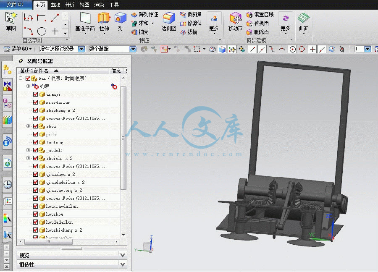
Task: Toggle the houdadailun component checkbox
Action: coord(35,222)
